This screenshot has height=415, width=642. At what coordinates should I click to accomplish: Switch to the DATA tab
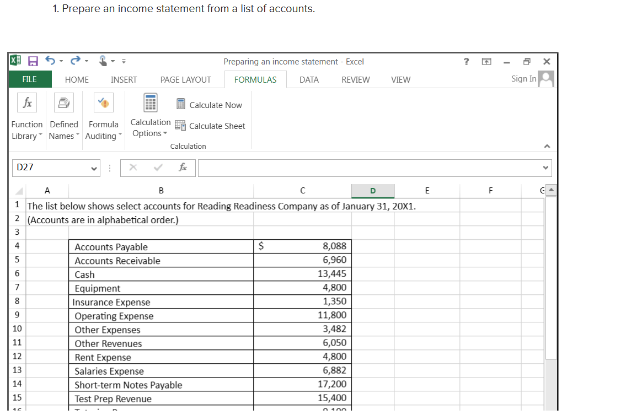coord(309,79)
